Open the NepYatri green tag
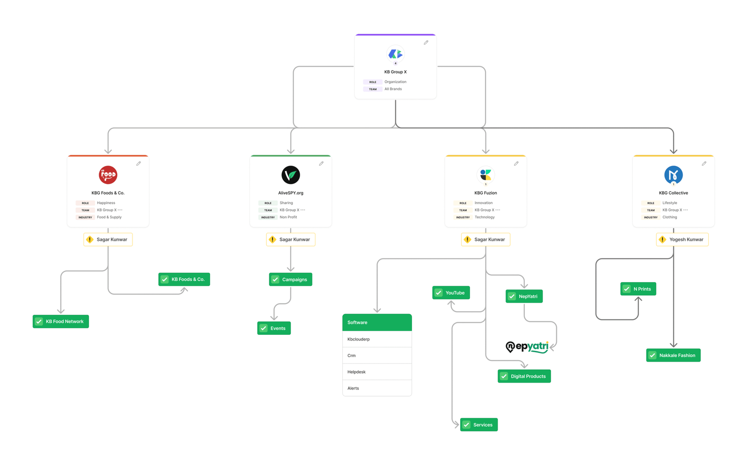The width and height of the screenshot is (749, 464). [x=524, y=296]
